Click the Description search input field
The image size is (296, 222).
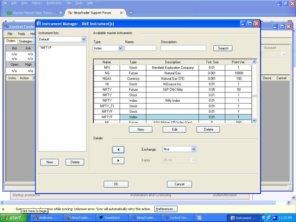coord(183,48)
